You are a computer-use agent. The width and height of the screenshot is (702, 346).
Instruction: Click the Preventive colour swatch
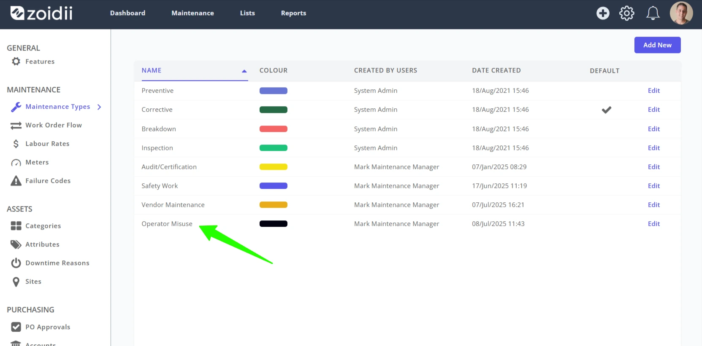click(x=273, y=91)
